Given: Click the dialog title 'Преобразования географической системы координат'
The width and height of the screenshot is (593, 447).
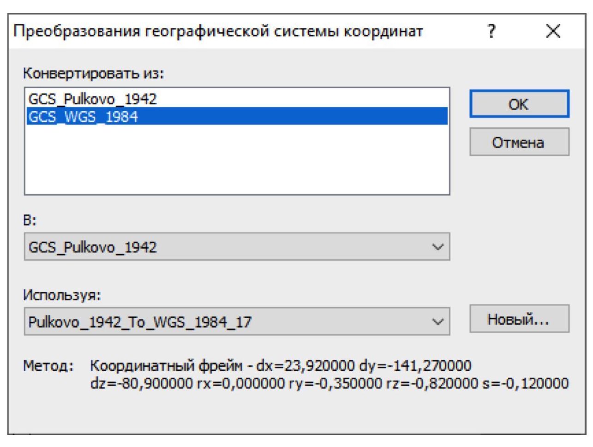Looking at the screenshot, I should click(218, 31).
